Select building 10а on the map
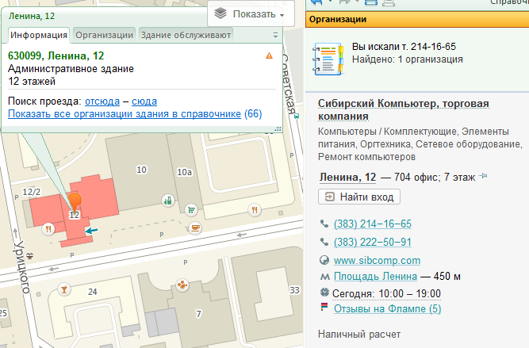Viewport: 529px width, 348px height. 184,172
